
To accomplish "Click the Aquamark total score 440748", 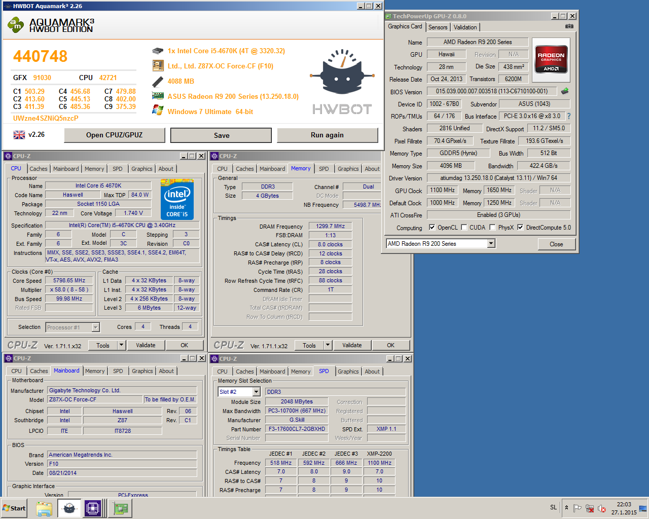I will point(41,56).
